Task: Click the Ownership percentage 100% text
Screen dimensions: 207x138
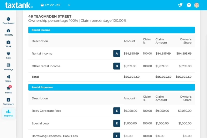Action: (53, 21)
